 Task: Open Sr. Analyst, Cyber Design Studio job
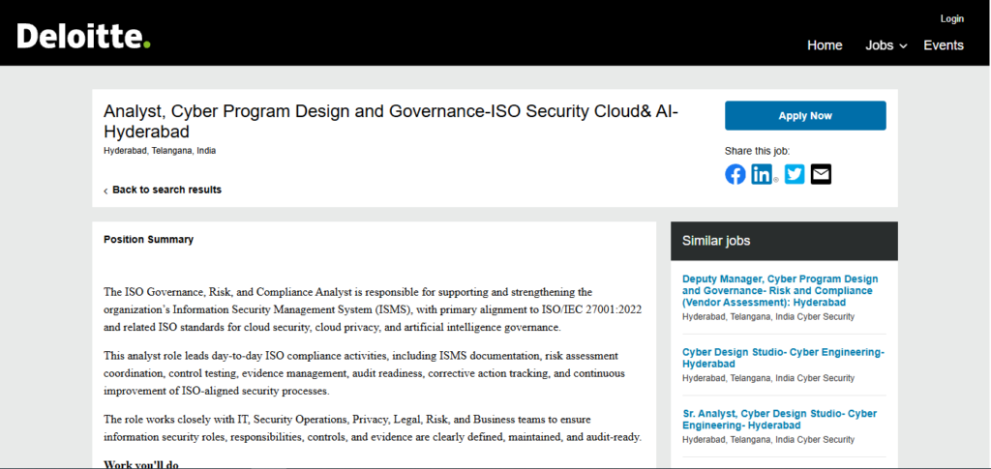point(780,419)
